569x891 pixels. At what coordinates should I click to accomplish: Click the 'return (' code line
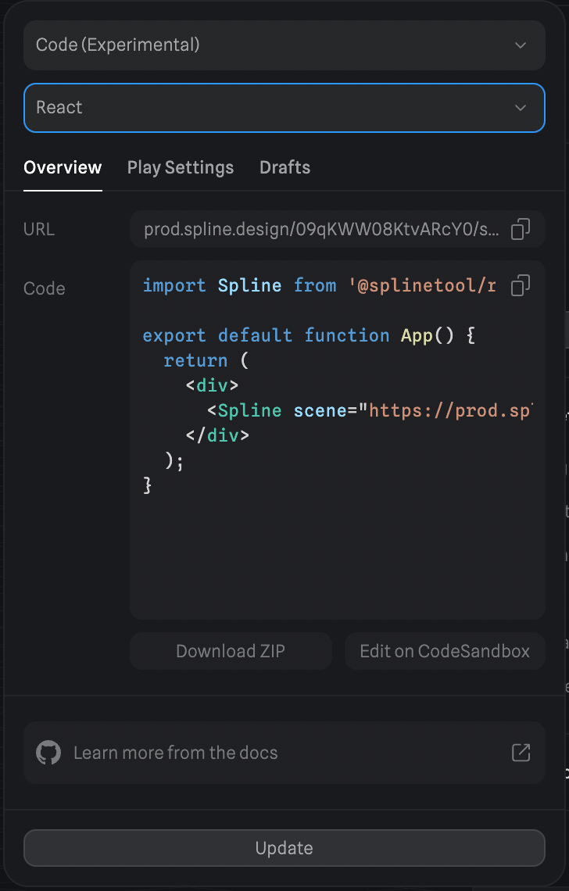(x=206, y=360)
